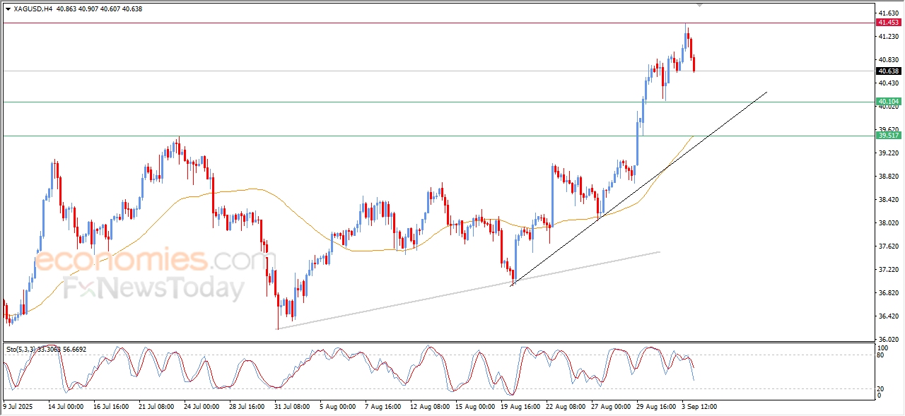Viewport: 905px width, 416px height.
Task: Click the 3 Sep 12:00 time label
Action: coord(698,407)
